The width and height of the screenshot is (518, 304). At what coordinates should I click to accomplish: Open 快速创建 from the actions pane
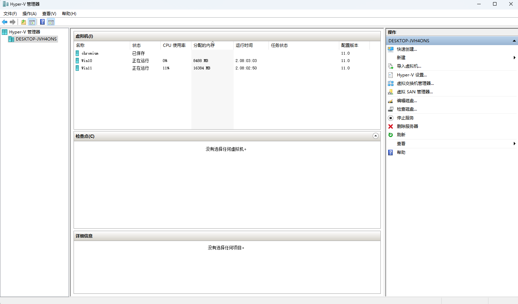407,49
